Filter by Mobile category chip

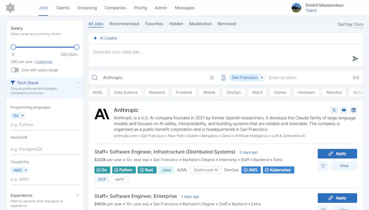pyautogui.click(x=209, y=92)
